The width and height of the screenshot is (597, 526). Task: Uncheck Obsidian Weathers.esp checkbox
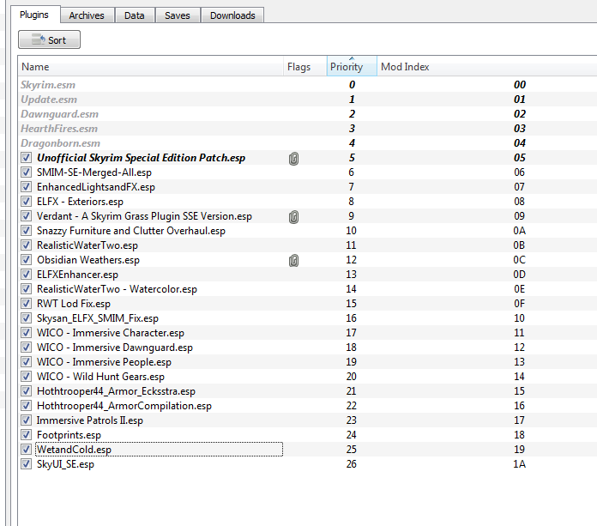[x=26, y=260]
